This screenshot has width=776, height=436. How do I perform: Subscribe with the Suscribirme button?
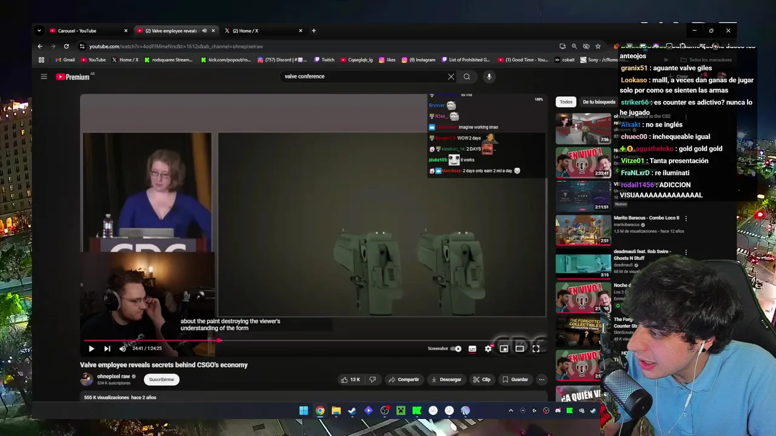161,380
